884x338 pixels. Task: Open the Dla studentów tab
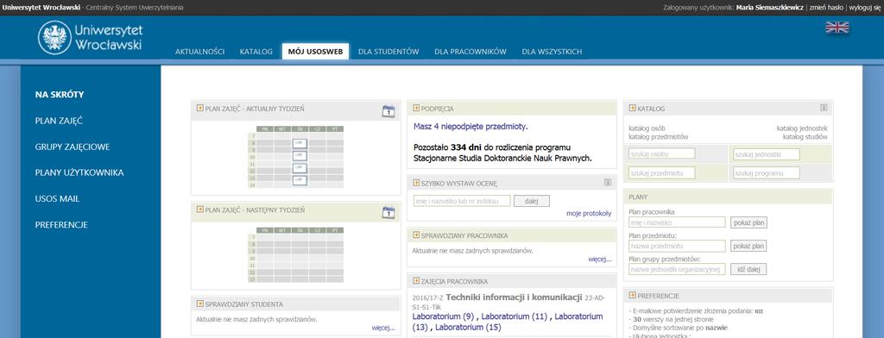tap(388, 51)
